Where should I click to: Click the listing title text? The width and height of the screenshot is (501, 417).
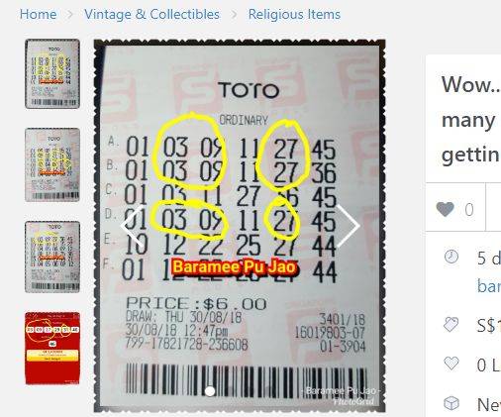(x=471, y=120)
